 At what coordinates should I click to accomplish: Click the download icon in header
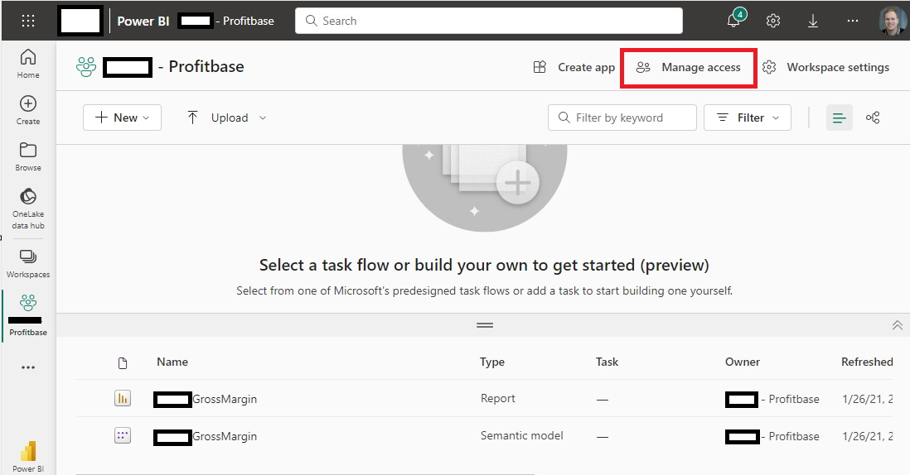(x=813, y=21)
